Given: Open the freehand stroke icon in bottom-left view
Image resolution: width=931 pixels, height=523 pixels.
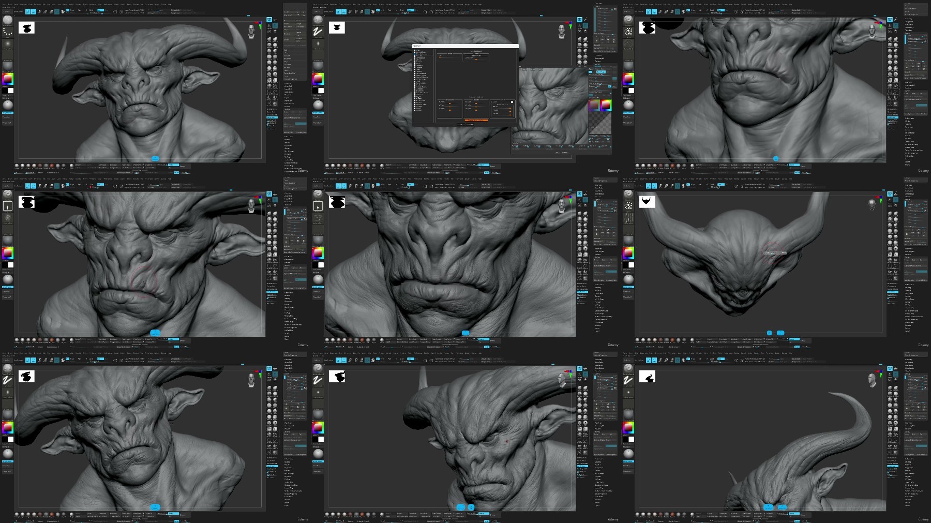Looking at the screenshot, I should pos(7,381).
